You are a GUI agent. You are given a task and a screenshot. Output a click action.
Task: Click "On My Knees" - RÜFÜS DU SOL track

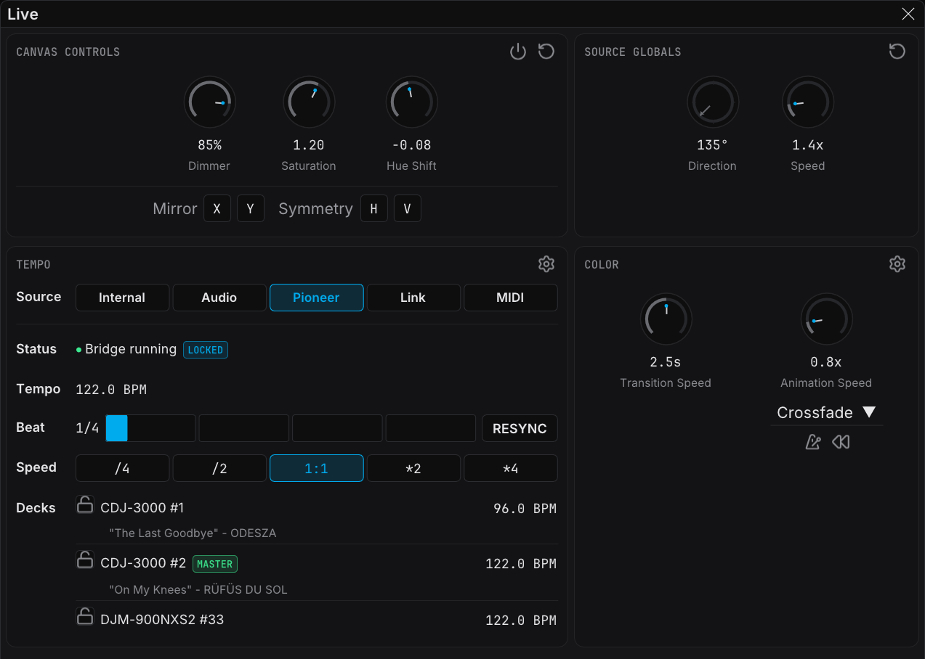coord(198,590)
